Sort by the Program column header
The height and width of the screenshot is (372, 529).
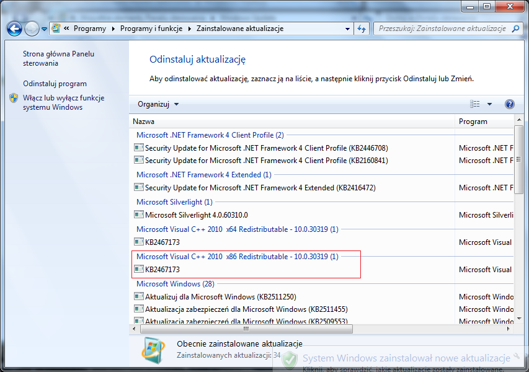click(484, 122)
